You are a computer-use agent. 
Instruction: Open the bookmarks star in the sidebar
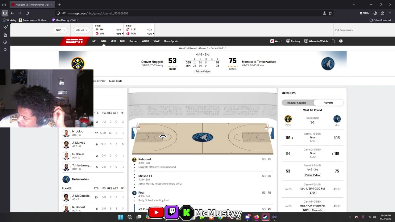point(5,49)
